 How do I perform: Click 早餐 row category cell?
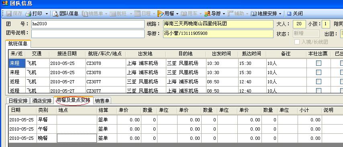46,120
